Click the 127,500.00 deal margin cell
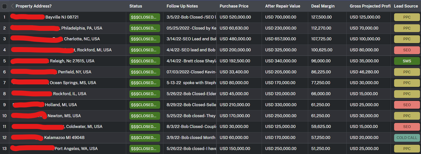 point(321,17)
